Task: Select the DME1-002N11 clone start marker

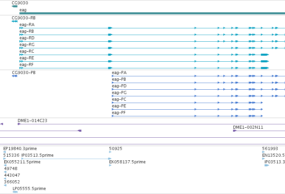Action: 235,131
